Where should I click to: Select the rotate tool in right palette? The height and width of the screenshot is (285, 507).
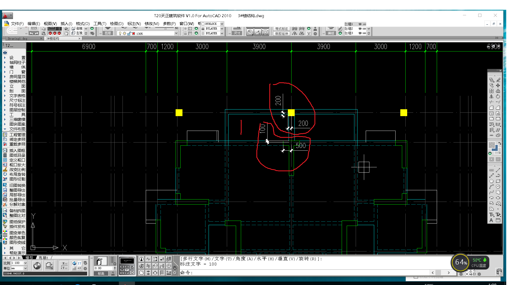[x=498, y=96]
